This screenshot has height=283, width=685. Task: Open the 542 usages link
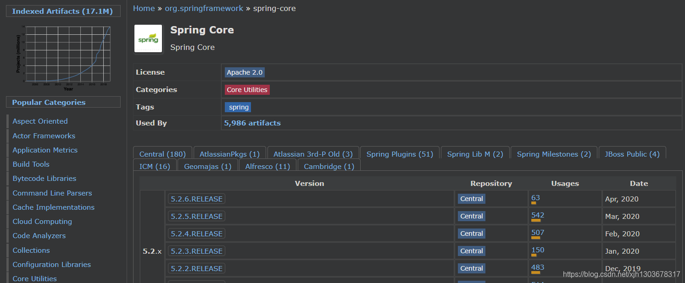pyautogui.click(x=538, y=215)
